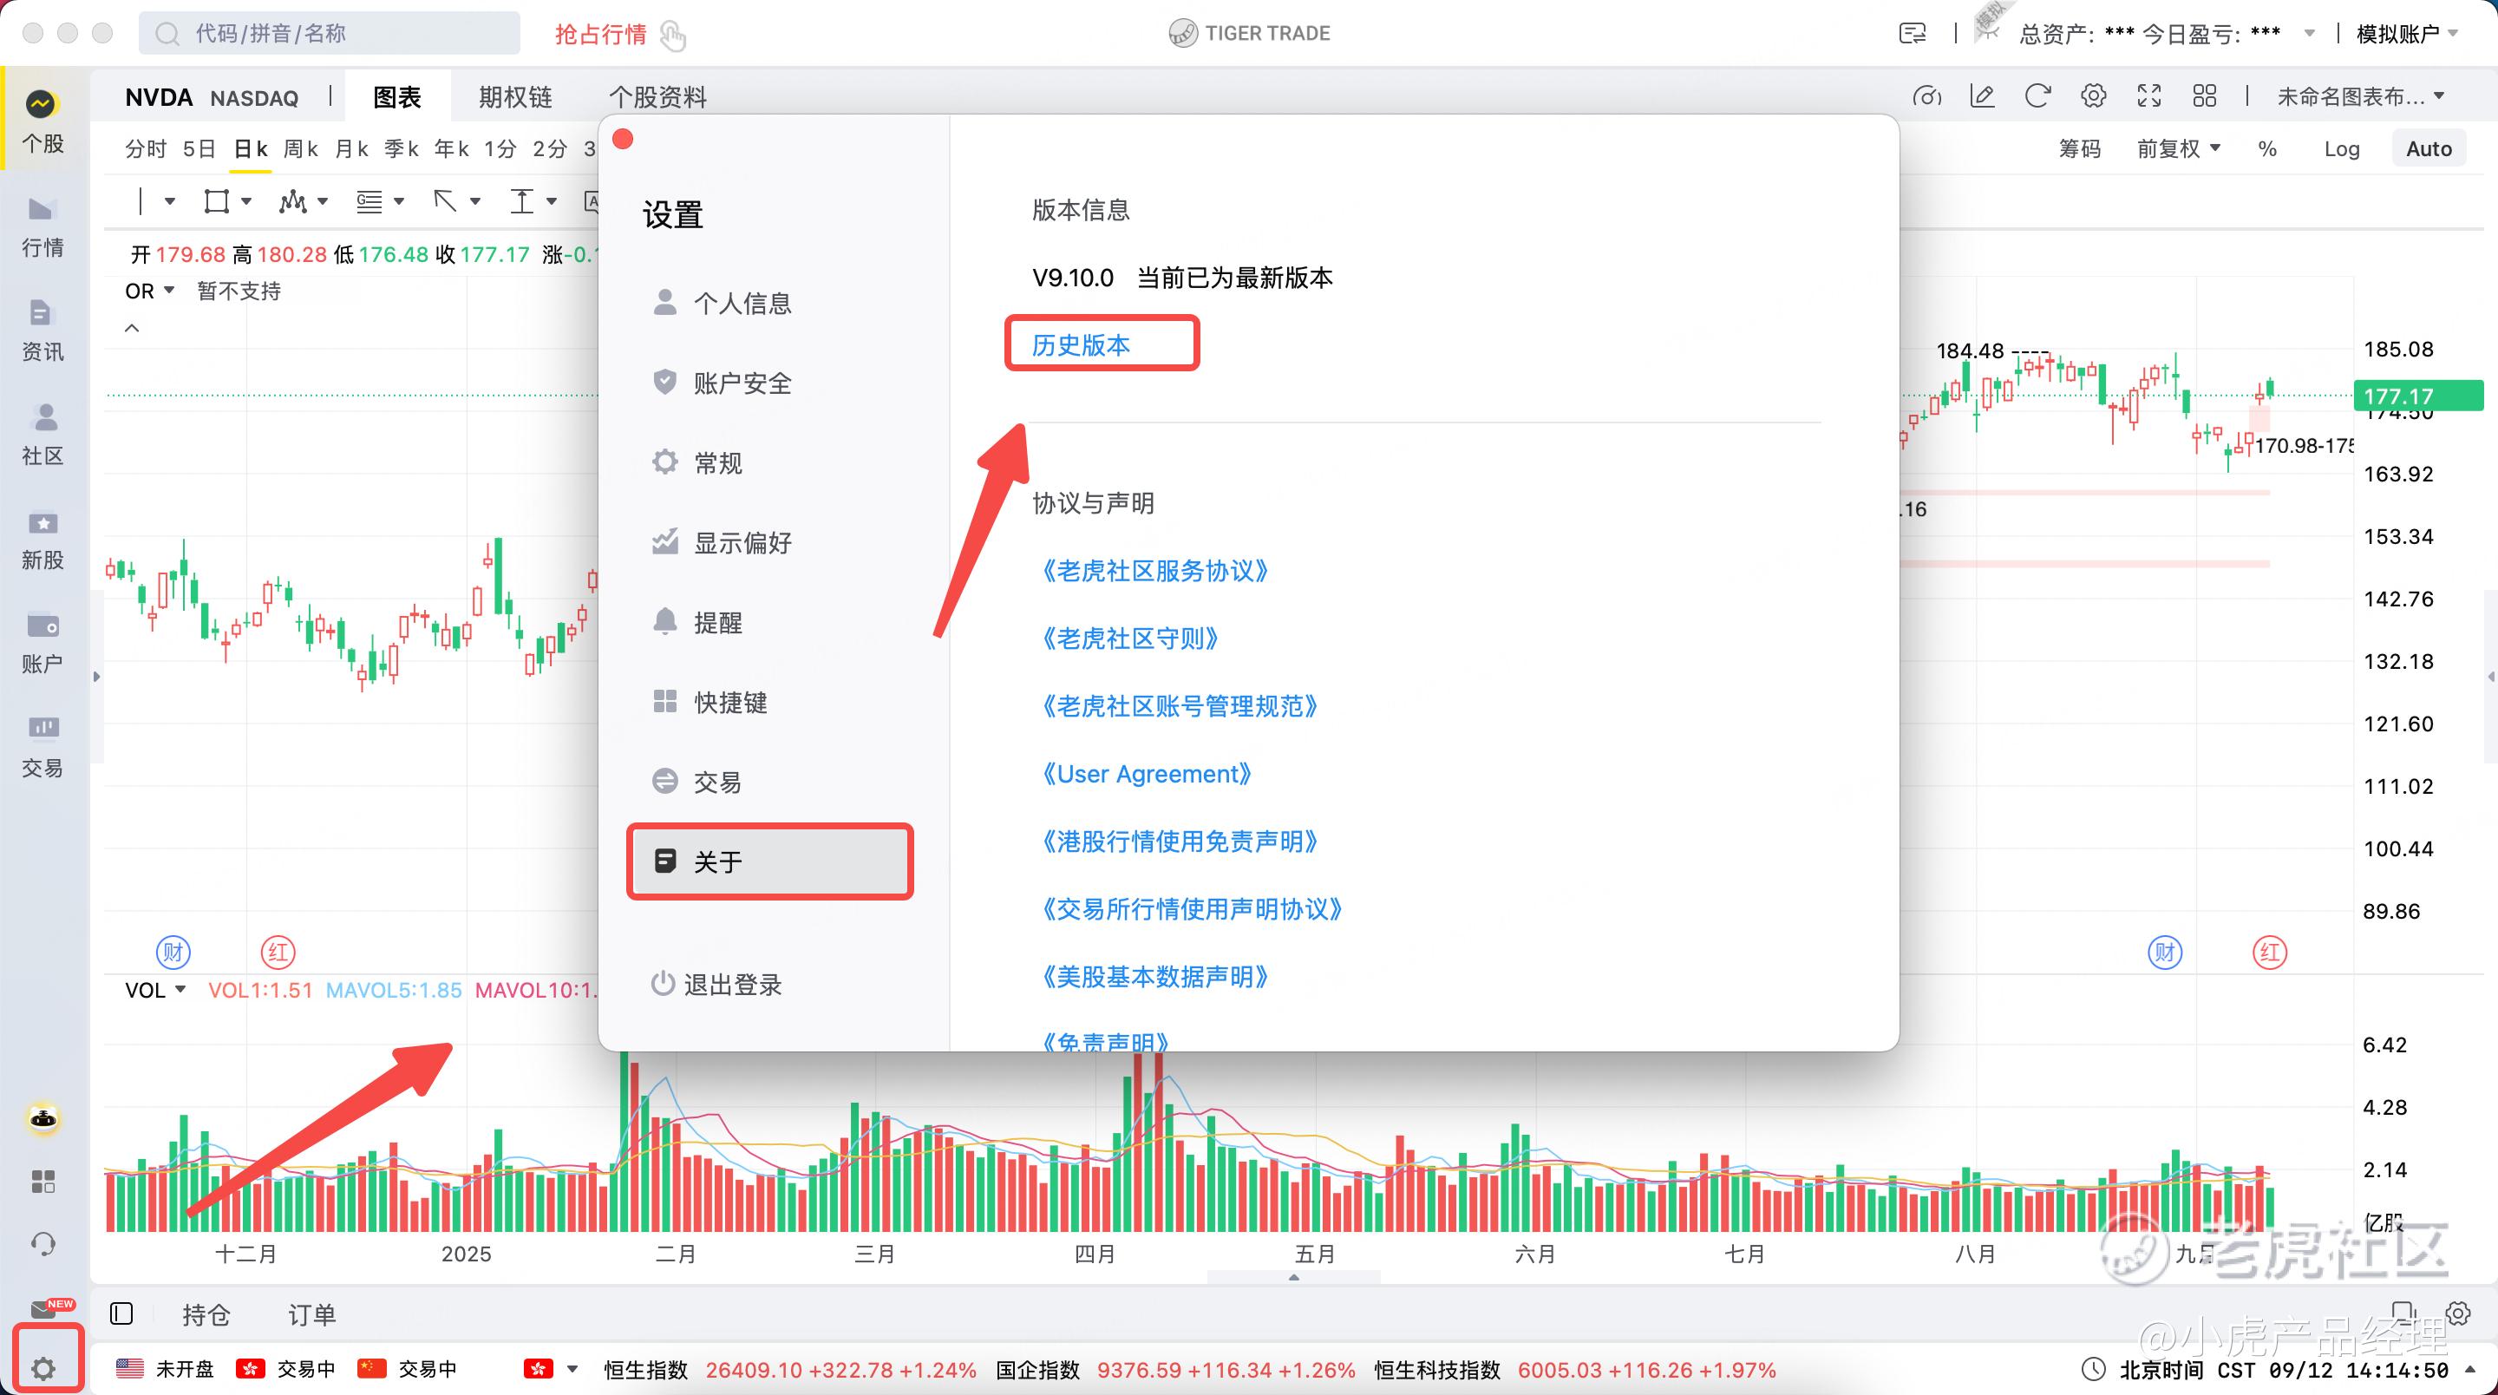This screenshot has width=2498, height=1395.
Task: Open the chart layout grid icon
Action: pos(2204,96)
